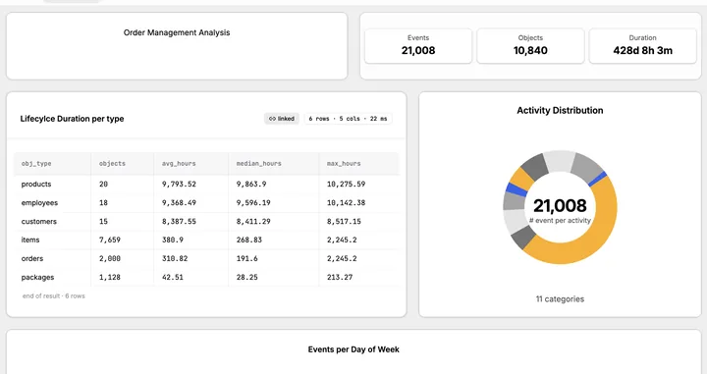Click max_hours 2,245.2 in items row
Viewport: 707px width, 374px height.
342,240
